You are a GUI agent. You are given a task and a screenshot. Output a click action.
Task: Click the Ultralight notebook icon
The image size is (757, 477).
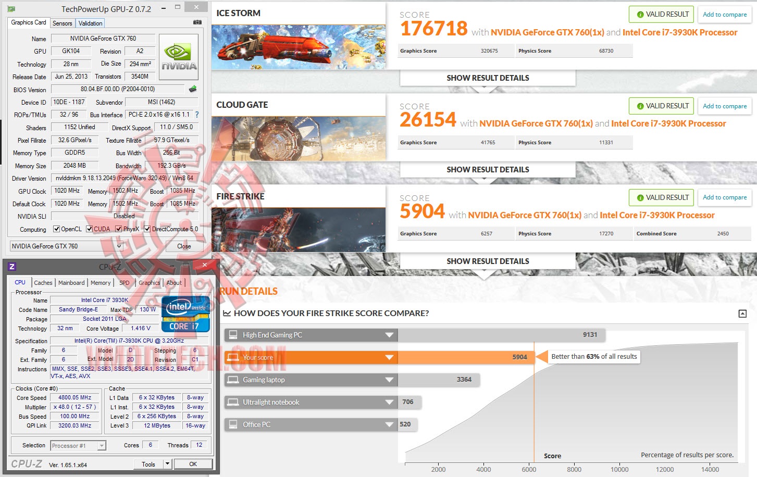coord(233,402)
